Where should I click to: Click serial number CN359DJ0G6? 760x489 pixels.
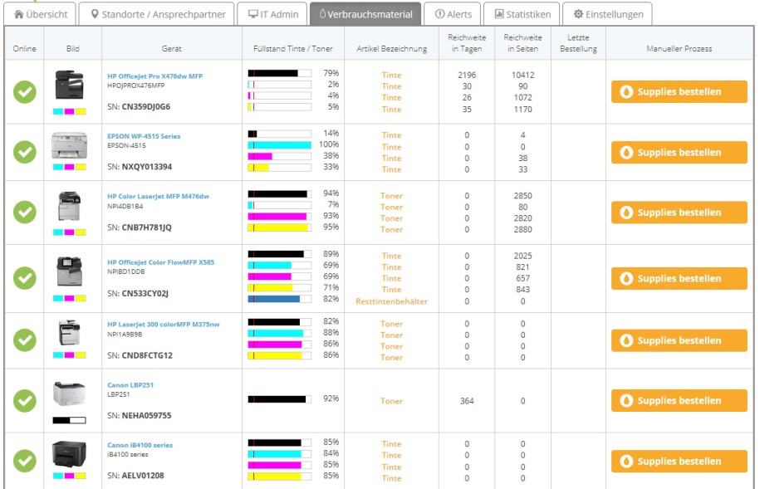tap(146, 106)
